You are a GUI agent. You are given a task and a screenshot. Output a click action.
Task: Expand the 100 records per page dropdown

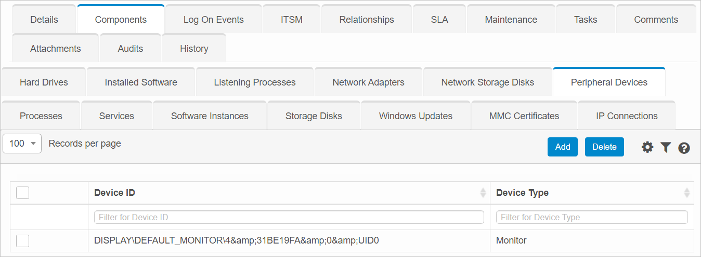click(22, 144)
